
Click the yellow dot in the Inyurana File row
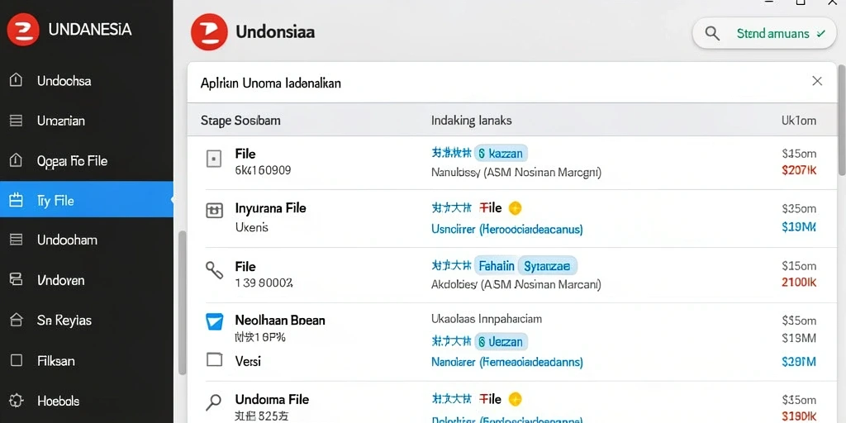(x=516, y=208)
